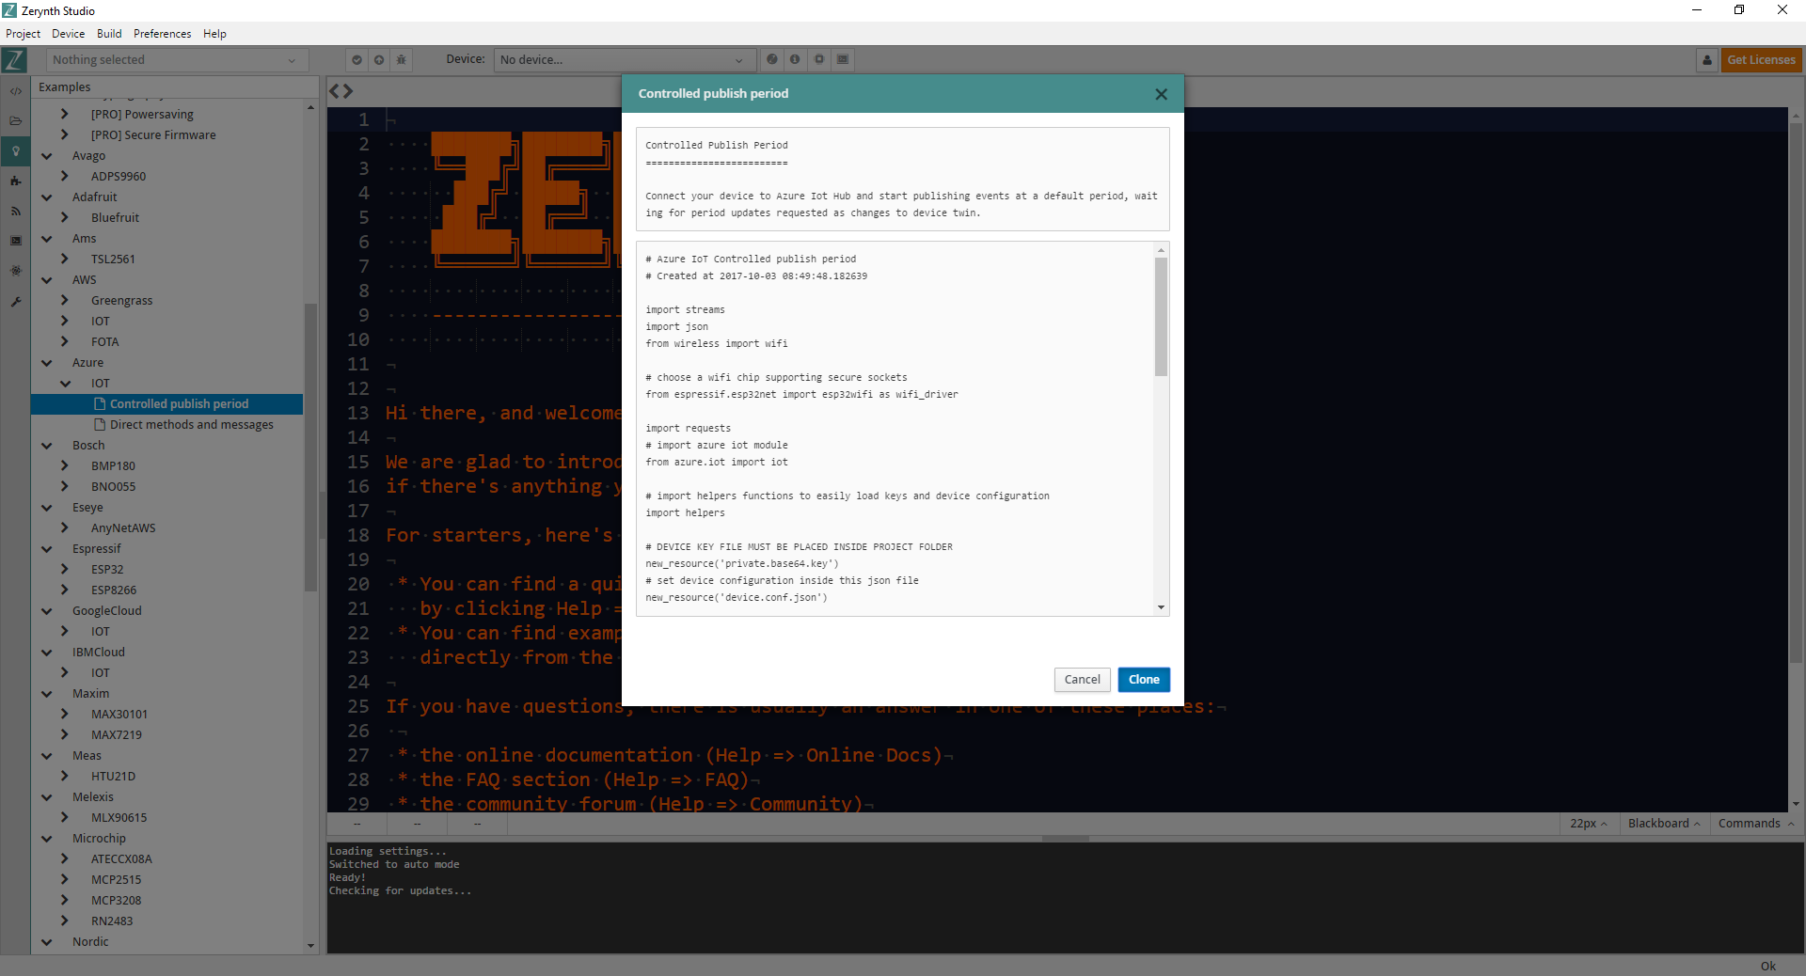This screenshot has height=976, width=1806.
Task: Select the ATECCX08A tree item
Action: [121, 859]
